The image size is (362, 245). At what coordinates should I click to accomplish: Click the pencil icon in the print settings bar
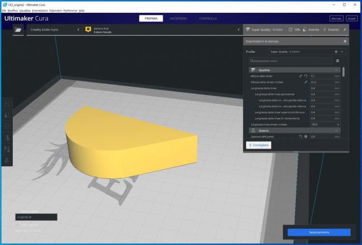pyautogui.click(x=344, y=29)
